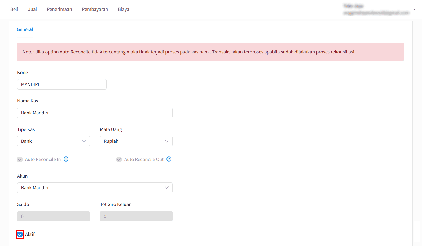Open help icon beside Auto Reconcile In
422x246 pixels.
[x=66, y=159]
